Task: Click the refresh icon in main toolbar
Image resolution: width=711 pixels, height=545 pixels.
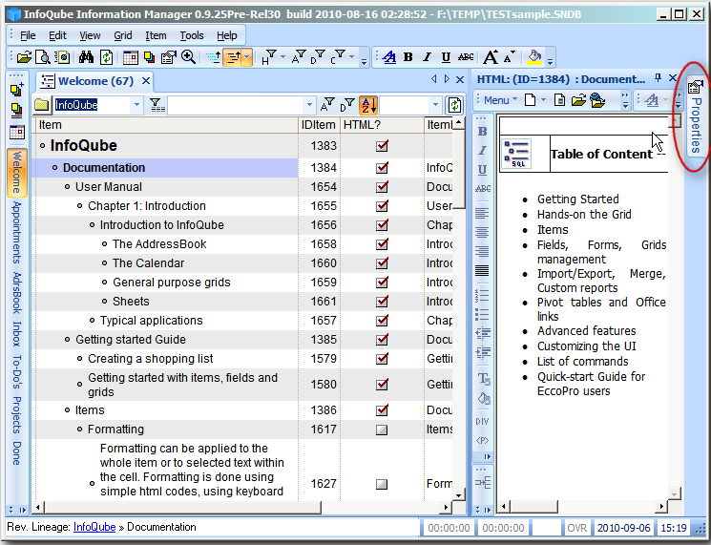Action: 106,57
